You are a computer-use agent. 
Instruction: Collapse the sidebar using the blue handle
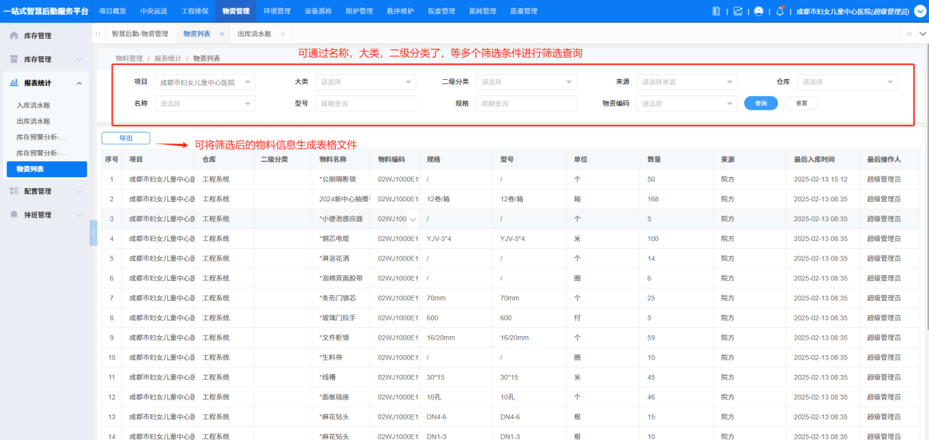93,233
